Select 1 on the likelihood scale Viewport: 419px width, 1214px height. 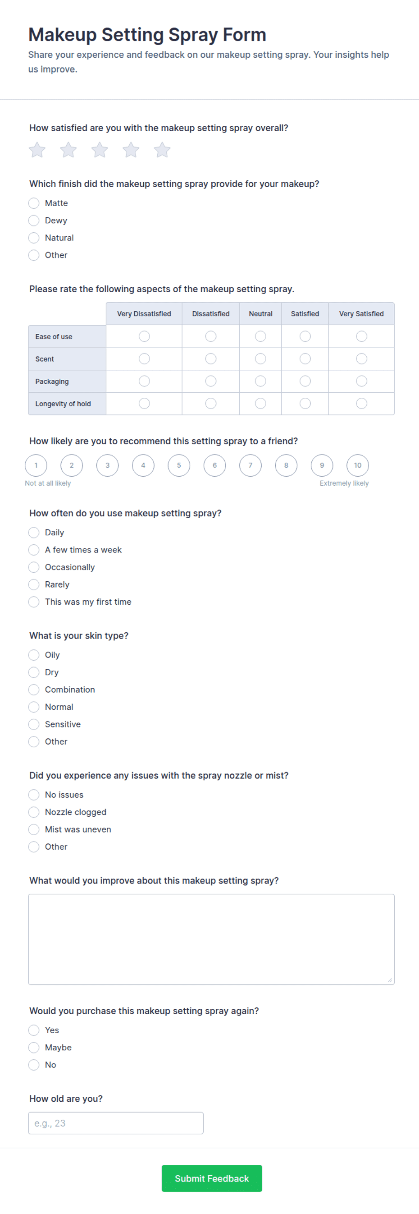[36, 465]
